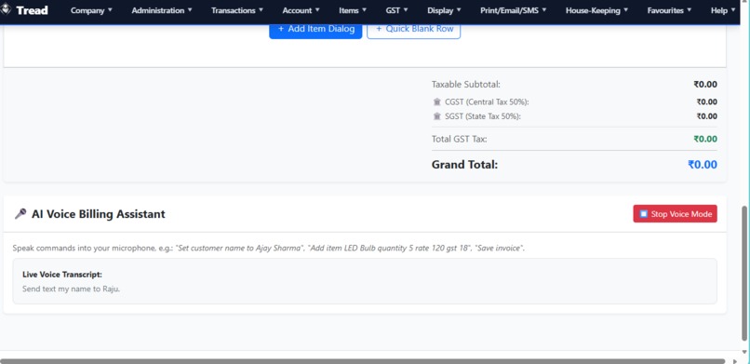750x364 pixels.
Task: Open the Account menu
Action: 301,10
